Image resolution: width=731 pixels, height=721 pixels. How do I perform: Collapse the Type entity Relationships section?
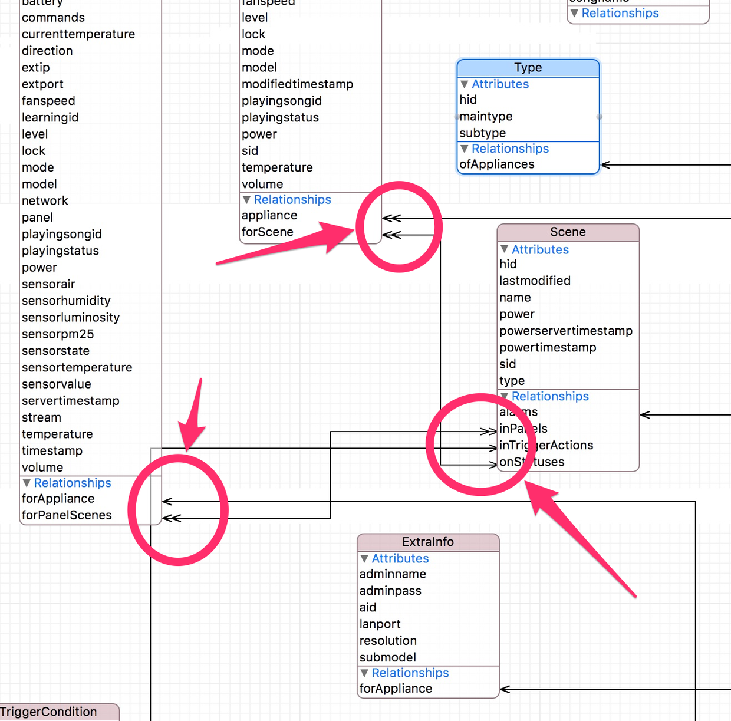[465, 149]
